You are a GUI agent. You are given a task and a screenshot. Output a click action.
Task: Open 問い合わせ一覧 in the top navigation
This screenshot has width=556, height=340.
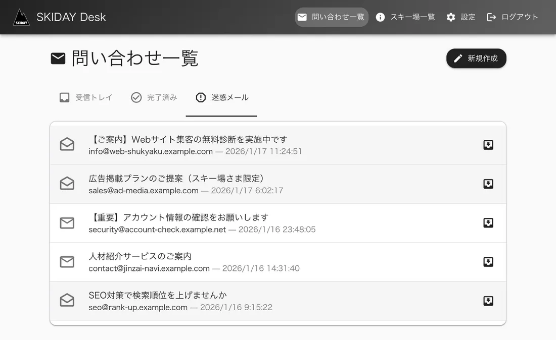(x=332, y=17)
